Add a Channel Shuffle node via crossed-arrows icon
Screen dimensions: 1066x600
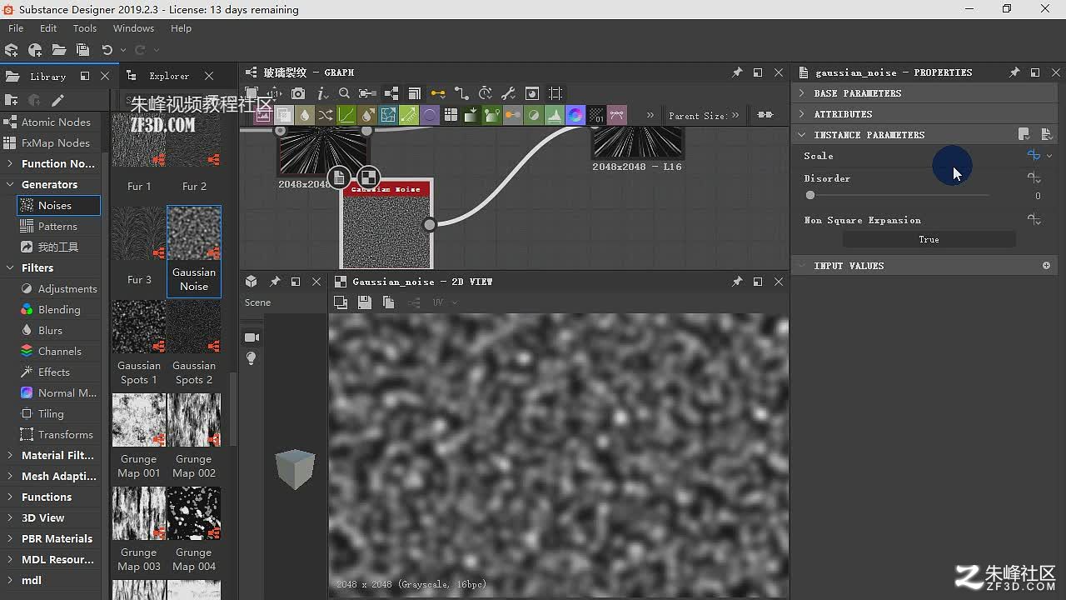click(326, 115)
